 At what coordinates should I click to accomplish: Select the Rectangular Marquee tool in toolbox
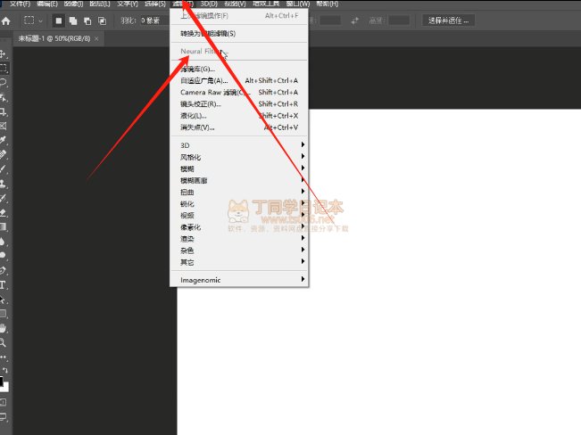pos(4,69)
